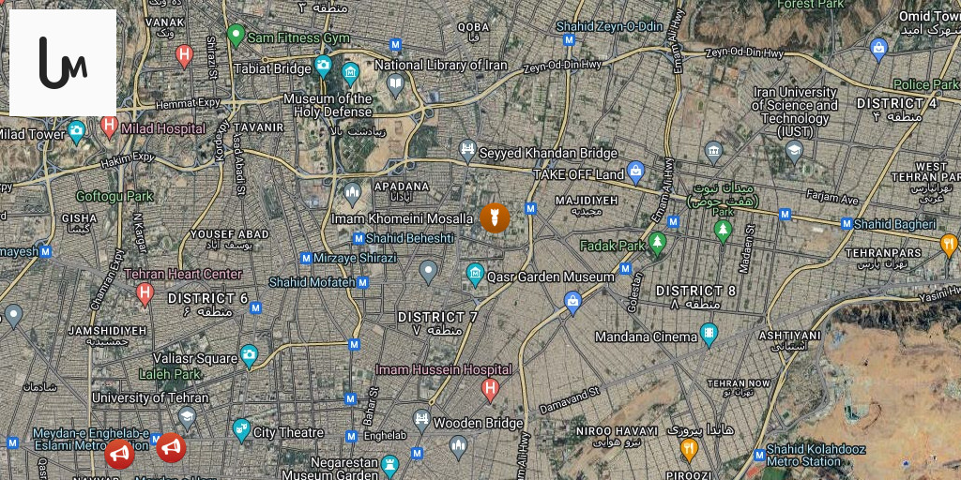Click the City Theatre masks marker
The width and height of the screenshot is (961, 480).
pos(241,430)
